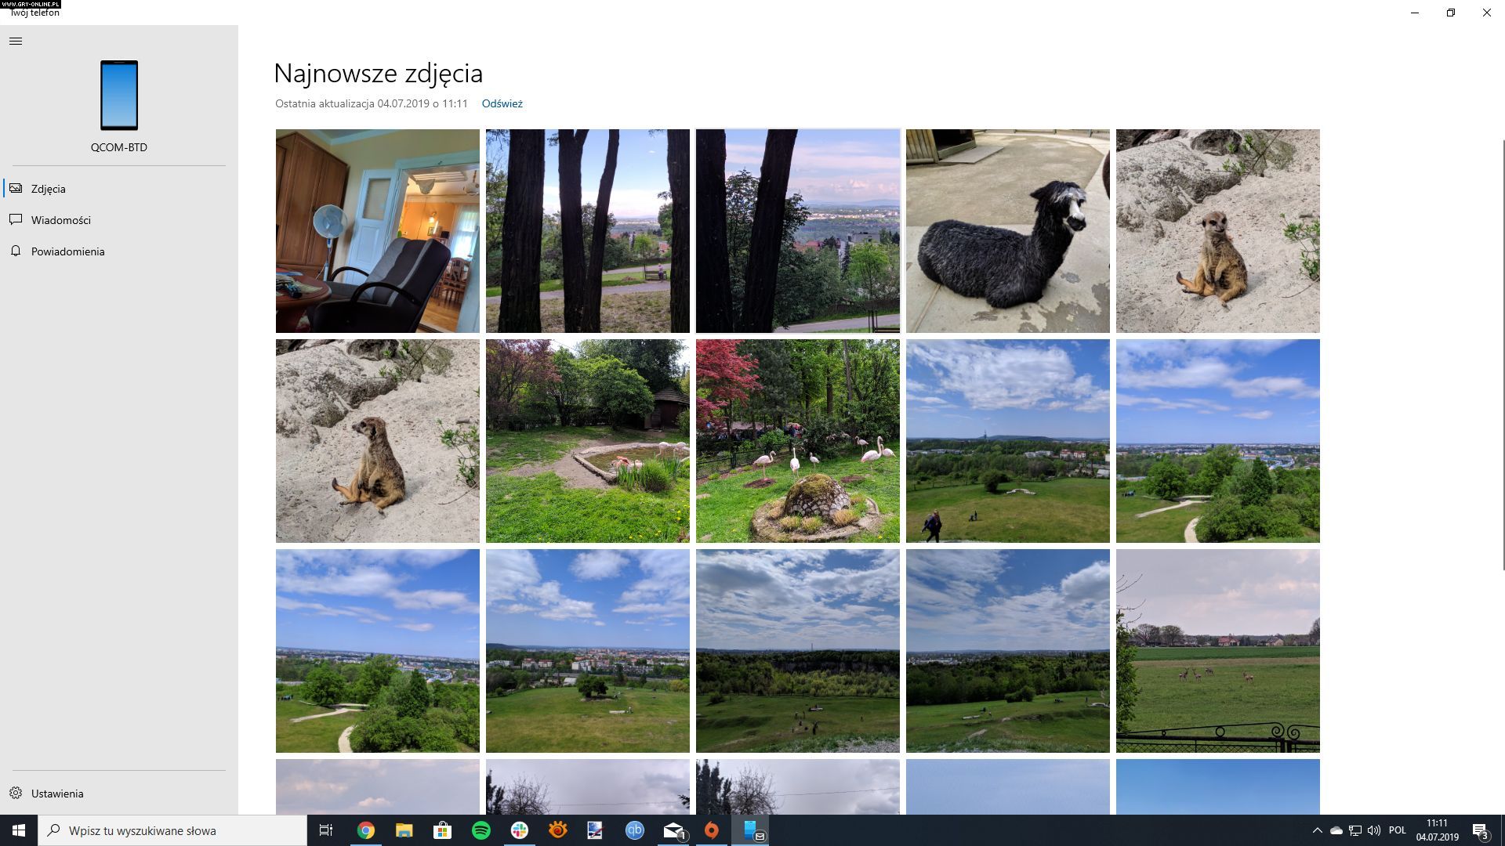This screenshot has width=1505, height=846.
Task: Click the POL language indicator
Action: (x=1397, y=830)
